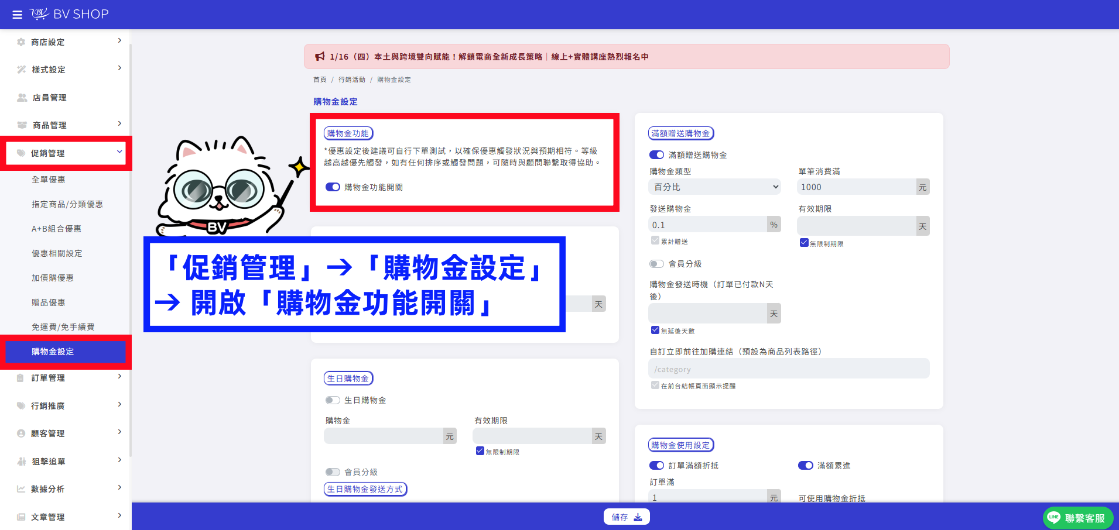
Task: Expand the 顧客管理 menu chevron
Action: click(x=119, y=432)
